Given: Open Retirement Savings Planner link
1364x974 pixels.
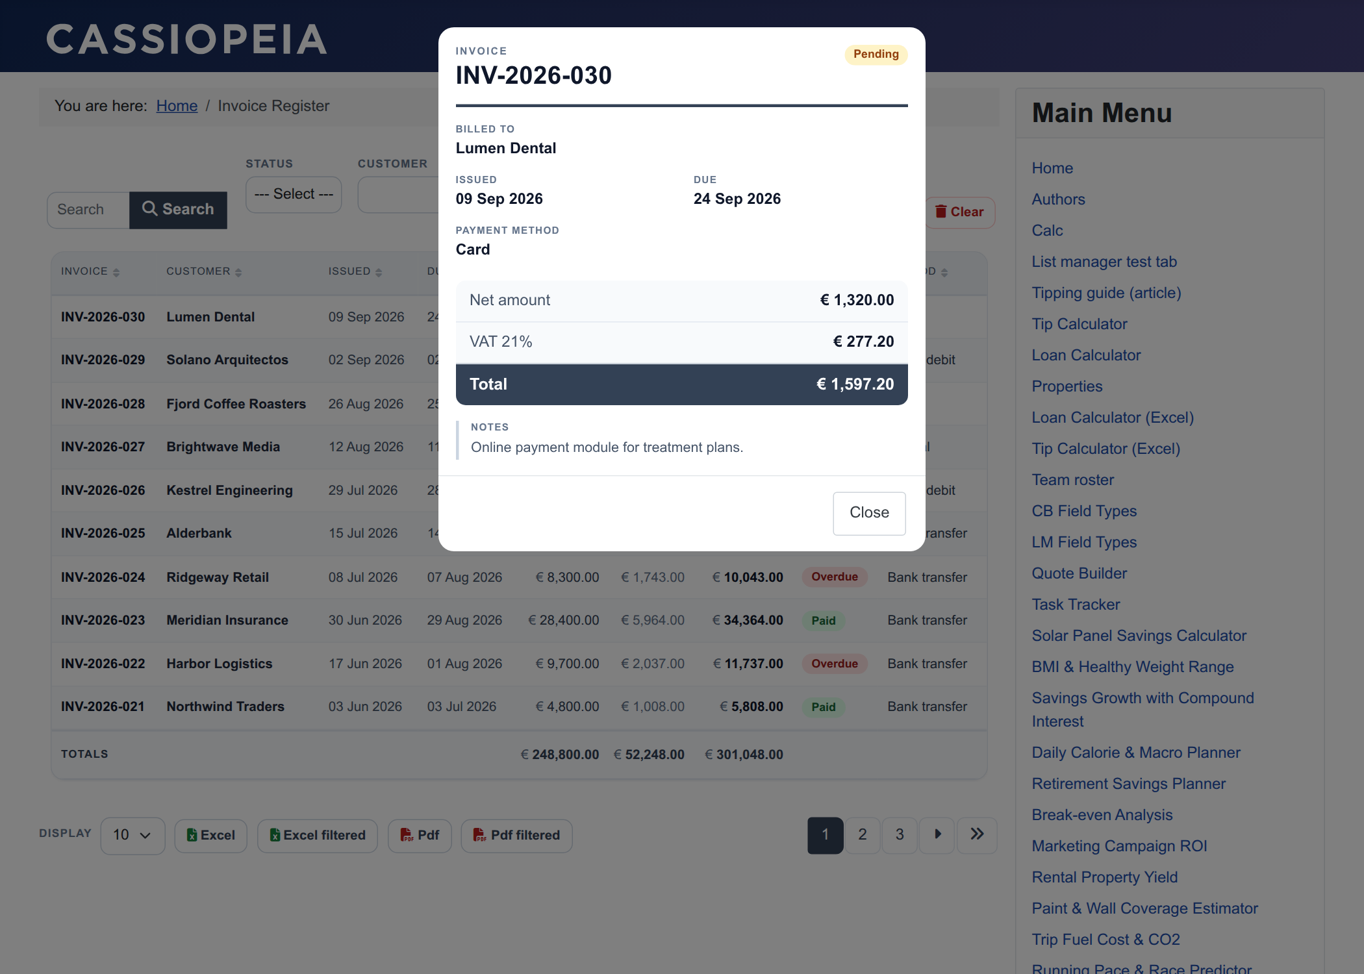Looking at the screenshot, I should coord(1129,784).
